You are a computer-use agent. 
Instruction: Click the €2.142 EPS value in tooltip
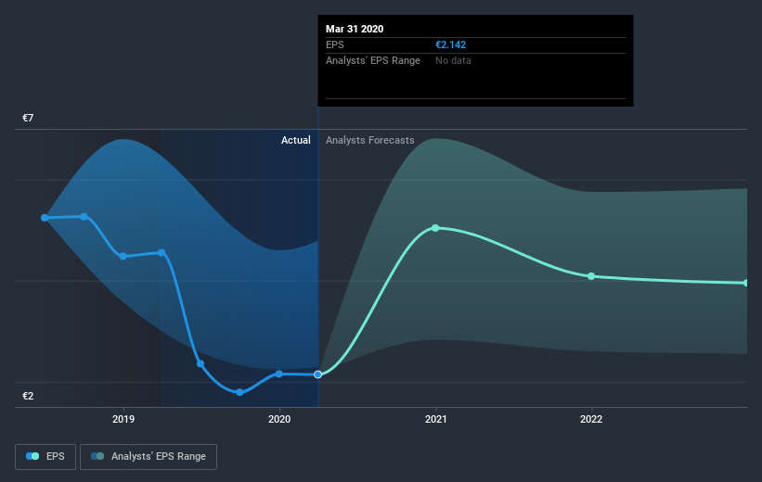pos(450,44)
